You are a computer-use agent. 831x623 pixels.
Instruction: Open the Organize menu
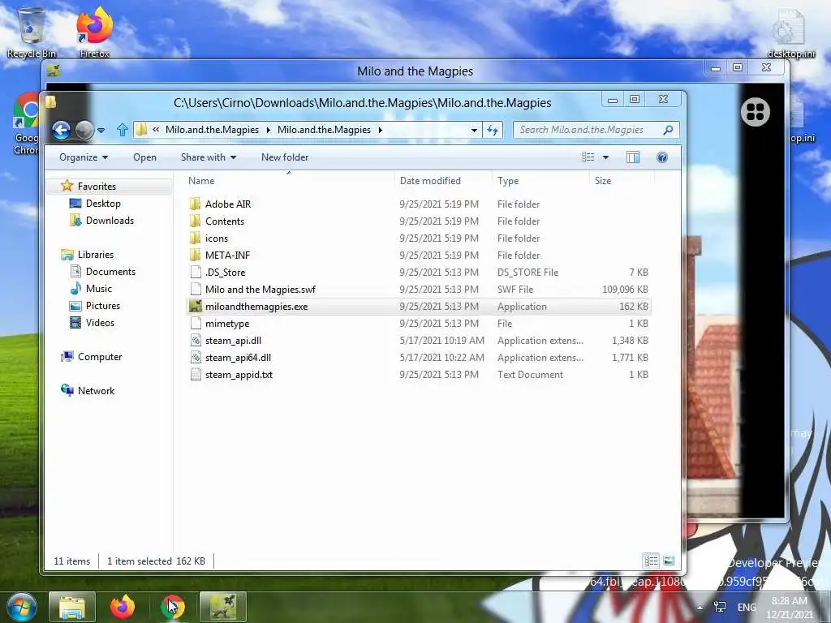point(84,157)
